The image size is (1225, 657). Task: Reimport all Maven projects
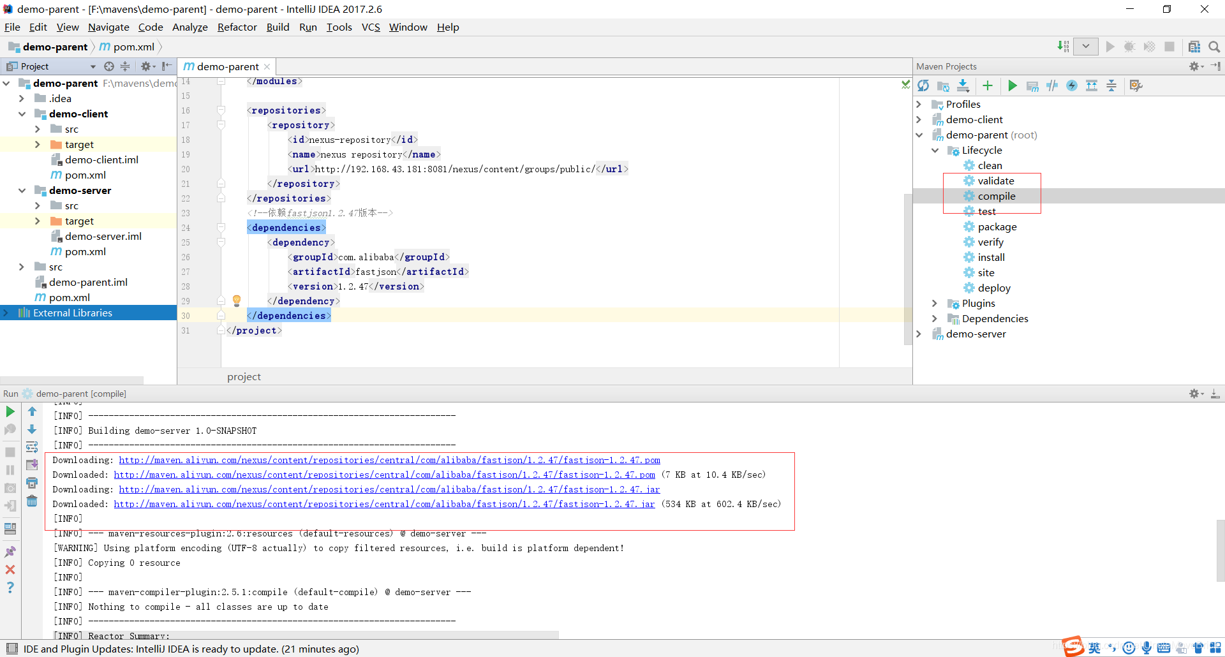point(923,85)
